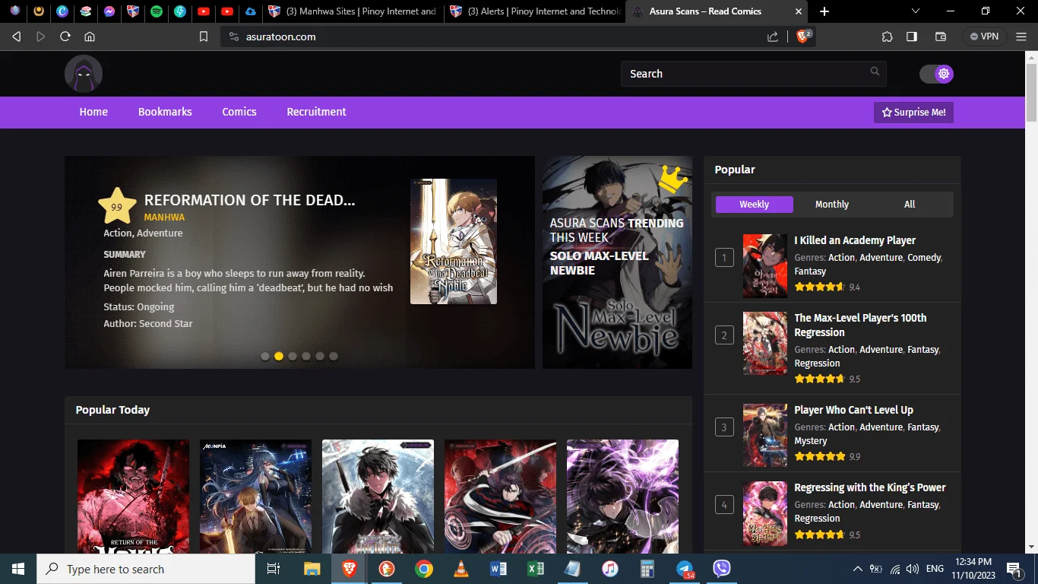
Task: Open the Windows notification center icon
Action: click(1014, 569)
